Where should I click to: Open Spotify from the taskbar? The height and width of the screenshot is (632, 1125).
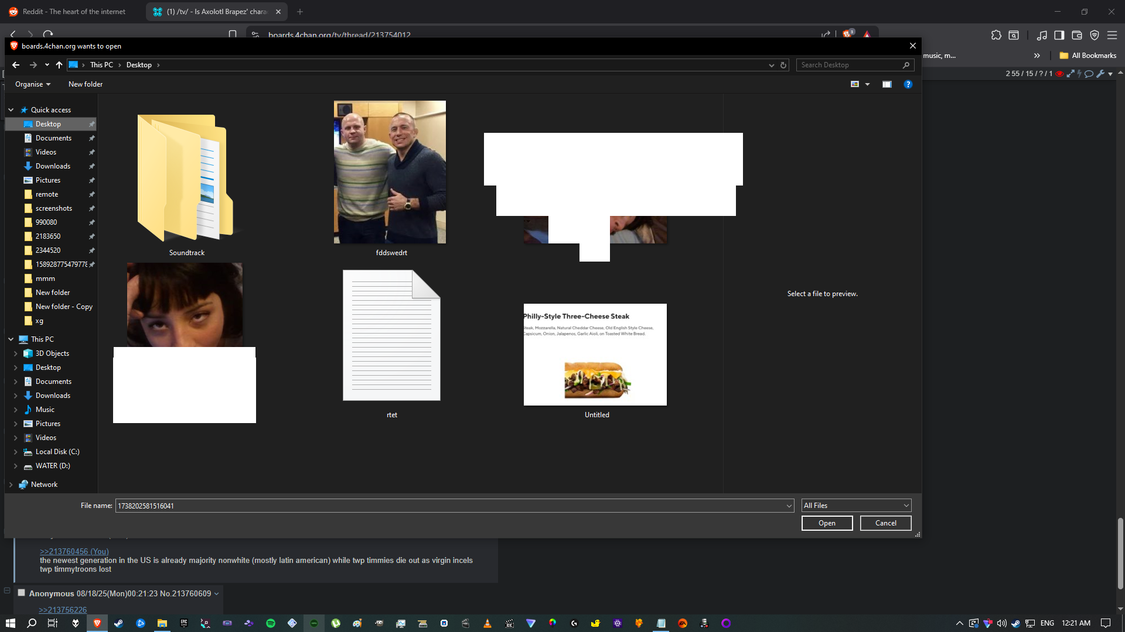(271, 623)
